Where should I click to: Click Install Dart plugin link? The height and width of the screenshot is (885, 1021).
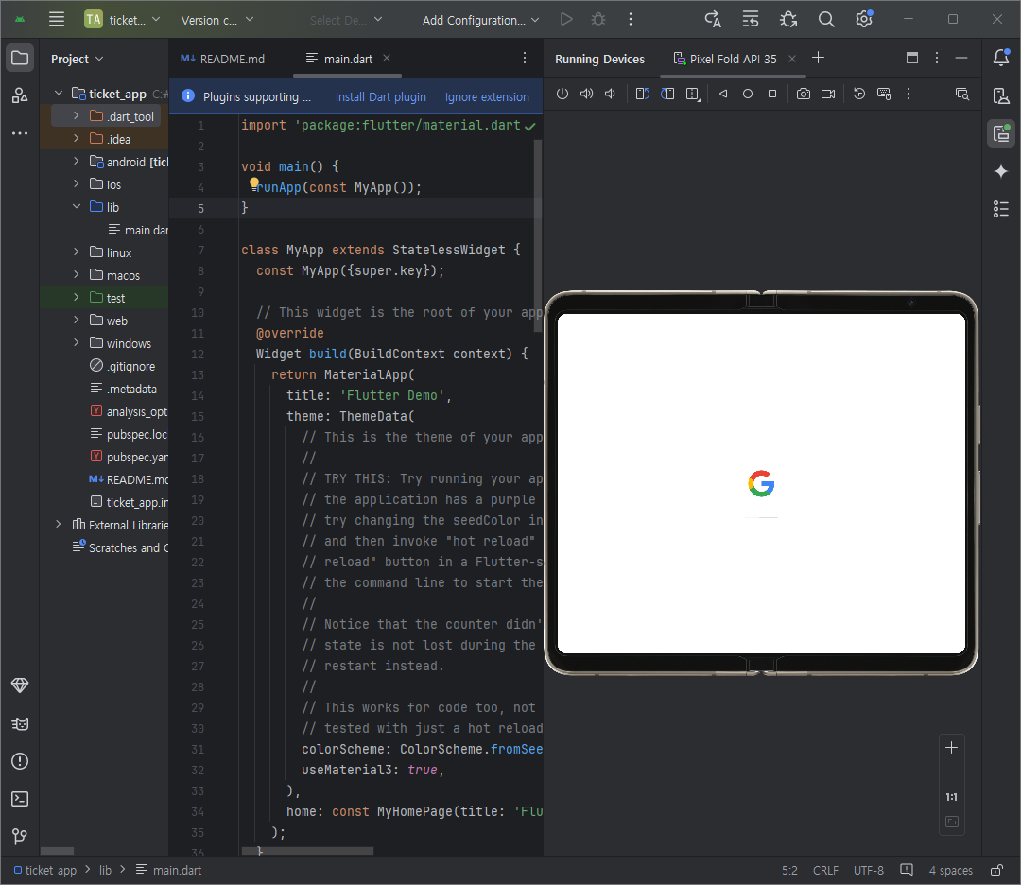pyautogui.click(x=381, y=97)
